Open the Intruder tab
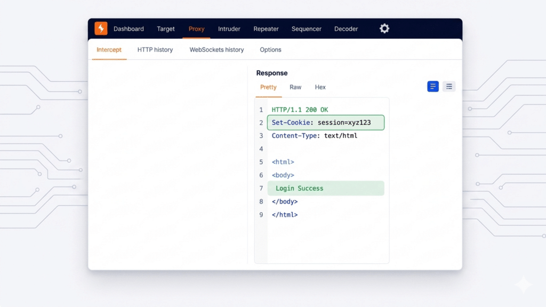Image resolution: width=546 pixels, height=307 pixels. 229,29
